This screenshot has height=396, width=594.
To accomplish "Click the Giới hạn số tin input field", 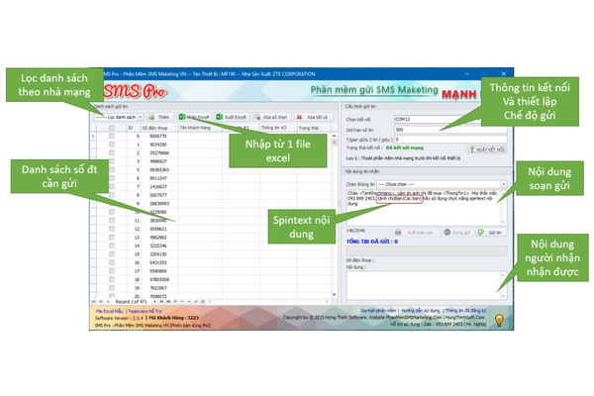I will coord(448,130).
